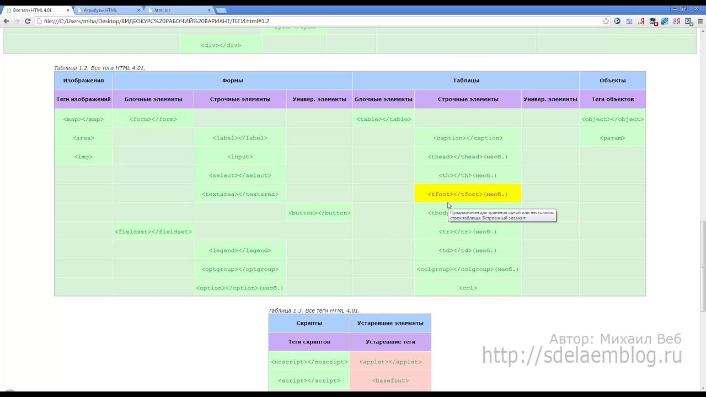Click the <td></td> cell
Image resolution: width=706 pixels, height=397 pixels.
468,250
